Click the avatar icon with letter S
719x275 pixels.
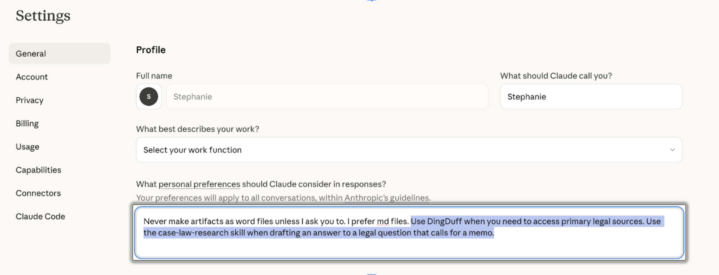[149, 97]
